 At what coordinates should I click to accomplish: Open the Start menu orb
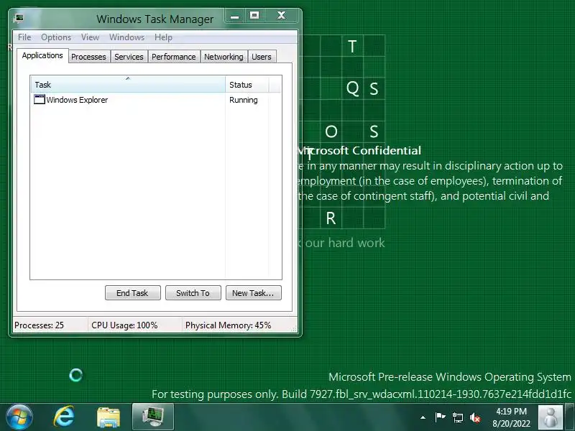click(19, 417)
